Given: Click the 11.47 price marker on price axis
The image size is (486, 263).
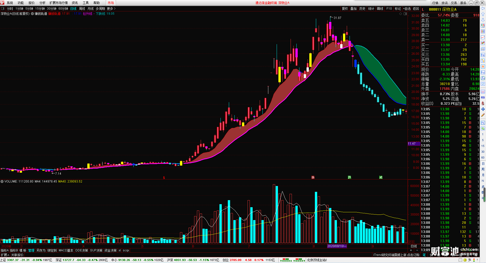Looking at the screenshot, I should (x=414, y=144).
